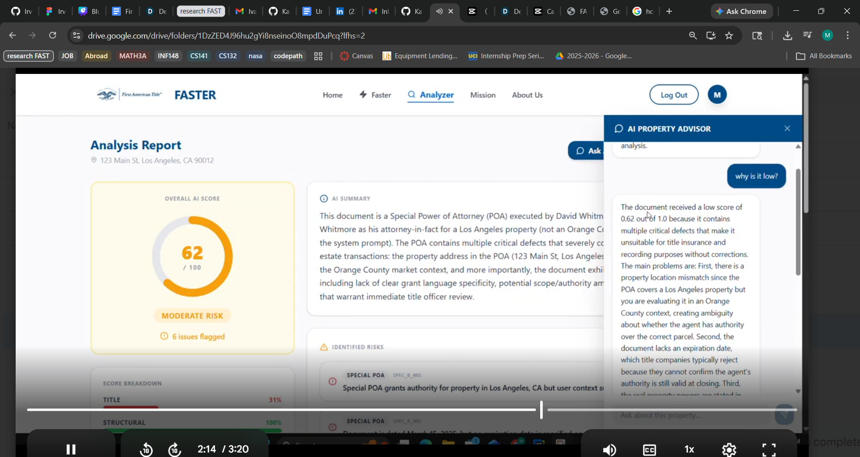860x457 pixels.
Task: Pause the video playback
Action: pos(71,449)
